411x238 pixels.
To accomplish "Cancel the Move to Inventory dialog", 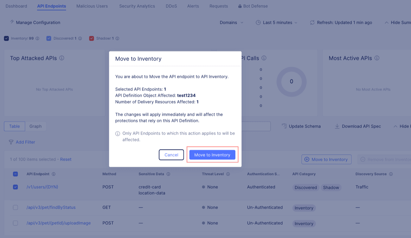I will 171,155.
